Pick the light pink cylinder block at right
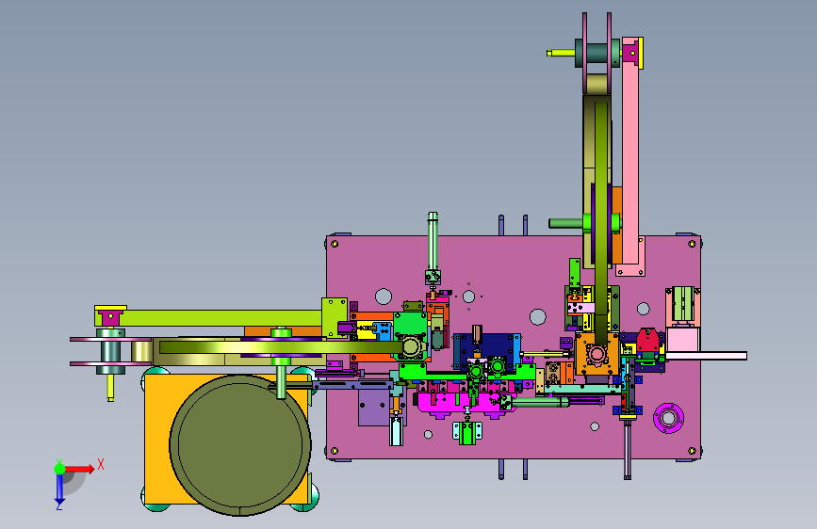The width and height of the screenshot is (817, 529). pyautogui.click(x=682, y=339)
